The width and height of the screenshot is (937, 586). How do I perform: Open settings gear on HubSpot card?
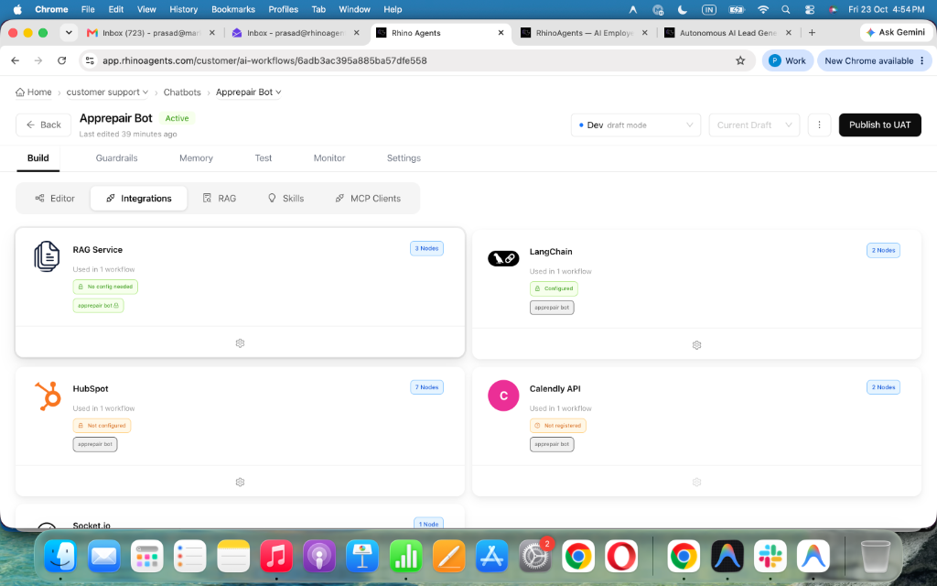coord(240,482)
